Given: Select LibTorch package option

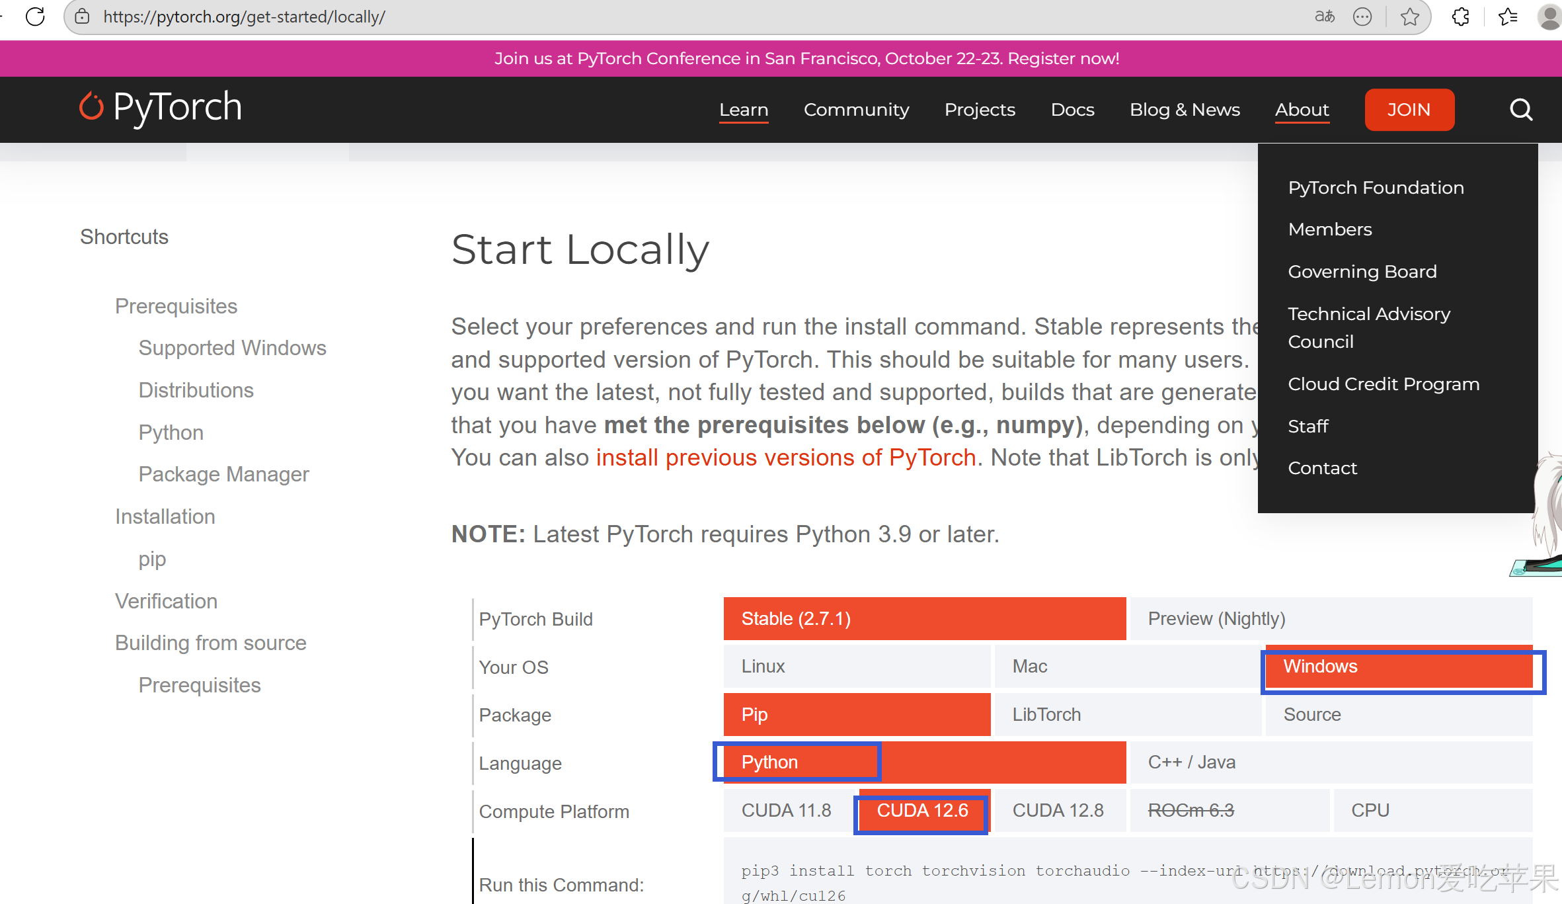Looking at the screenshot, I should click(x=1128, y=715).
